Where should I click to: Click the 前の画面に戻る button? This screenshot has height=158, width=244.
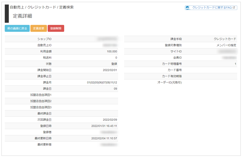(x=17, y=28)
